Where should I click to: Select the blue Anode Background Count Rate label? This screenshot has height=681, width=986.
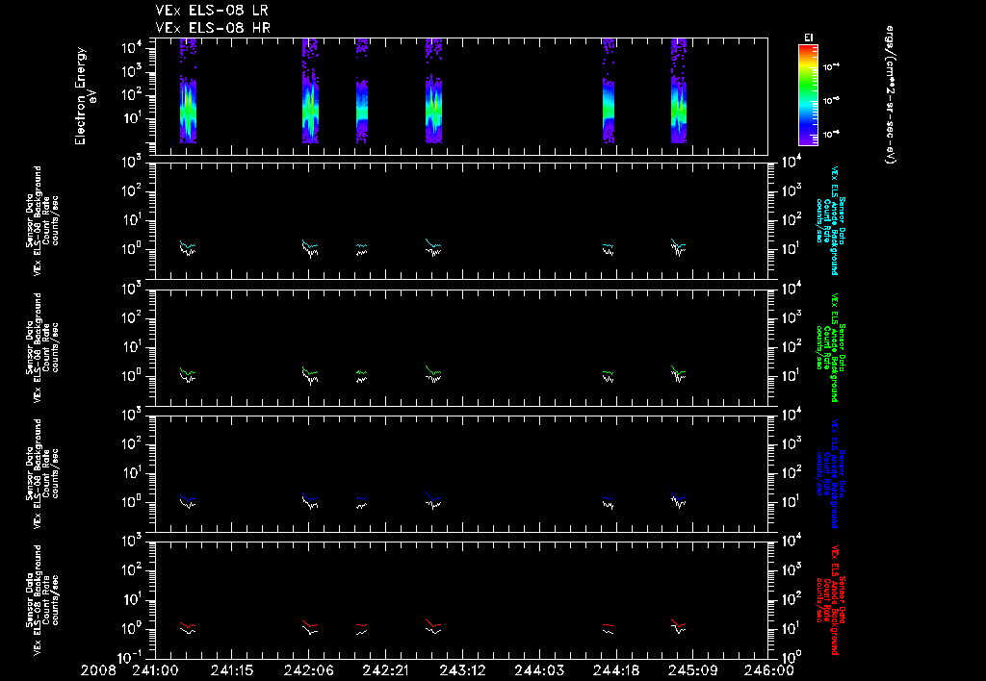click(831, 473)
